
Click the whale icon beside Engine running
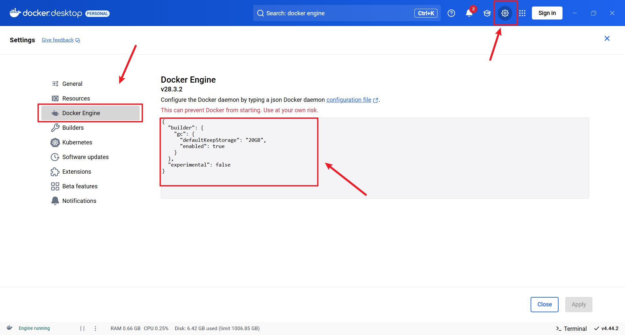click(9, 328)
